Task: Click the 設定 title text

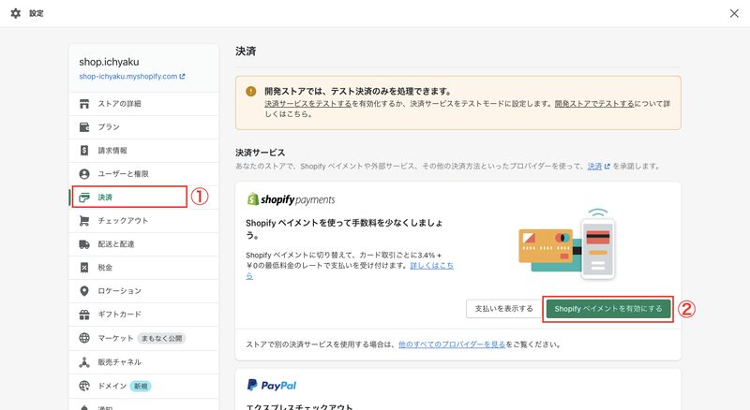Action: tap(37, 13)
